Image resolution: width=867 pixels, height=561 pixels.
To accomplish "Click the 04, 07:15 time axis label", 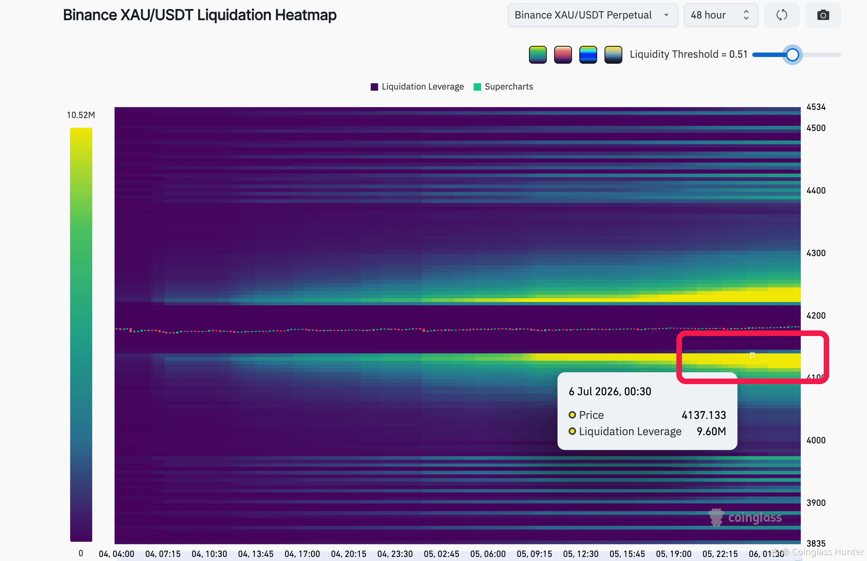I will 163,554.
